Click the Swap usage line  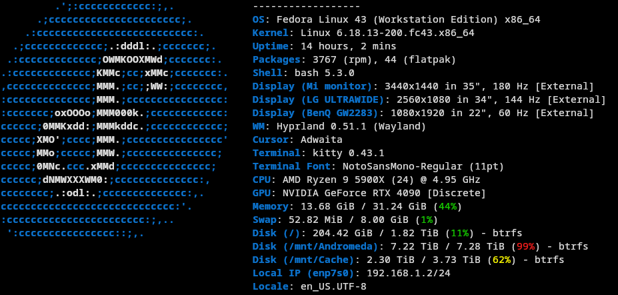344,220
